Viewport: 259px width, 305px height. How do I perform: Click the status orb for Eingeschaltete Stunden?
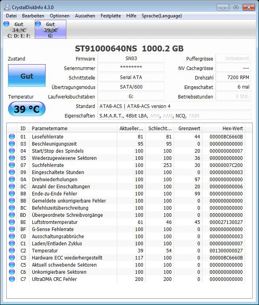pyautogui.click(x=12, y=172)
